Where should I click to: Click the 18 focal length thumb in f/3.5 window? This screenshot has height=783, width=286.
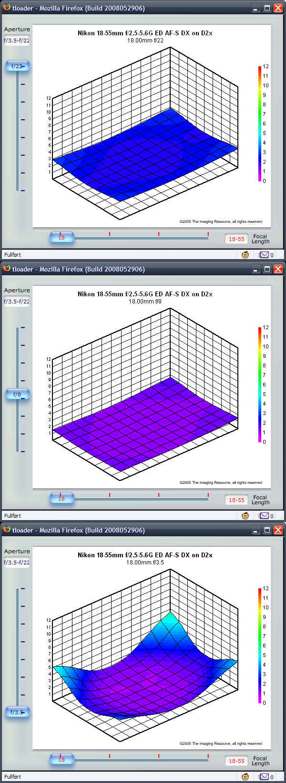click(62, 759)
